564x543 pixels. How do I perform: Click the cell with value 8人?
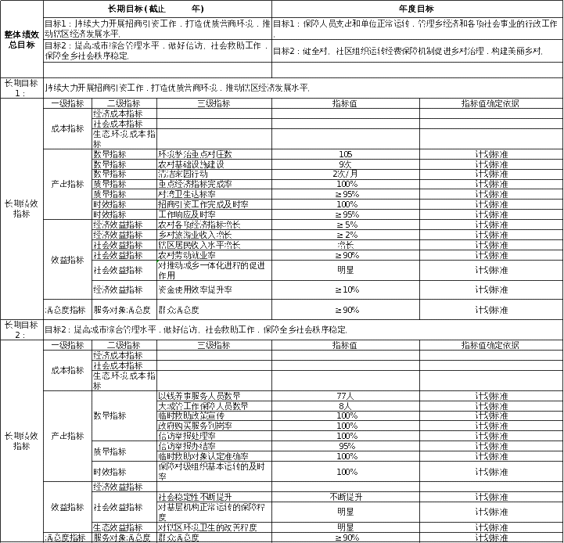click(x=346, y=405)
